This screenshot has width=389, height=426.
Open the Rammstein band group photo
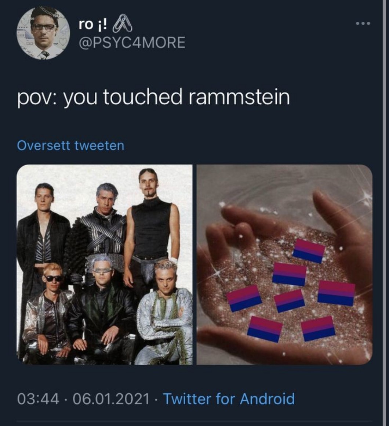coord(105,264)
